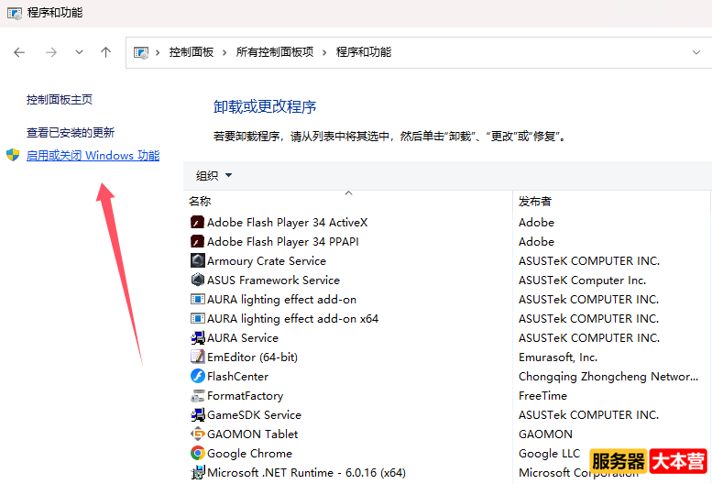Click AURA Service icon

[x=198, y=338]
